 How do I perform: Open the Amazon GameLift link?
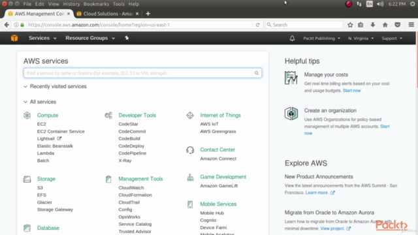(x=219, y=185)
